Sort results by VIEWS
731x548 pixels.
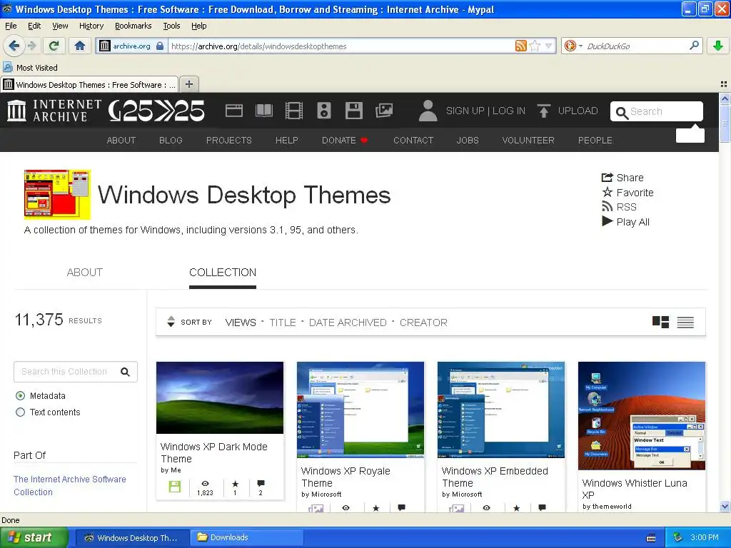click(241, 323)
